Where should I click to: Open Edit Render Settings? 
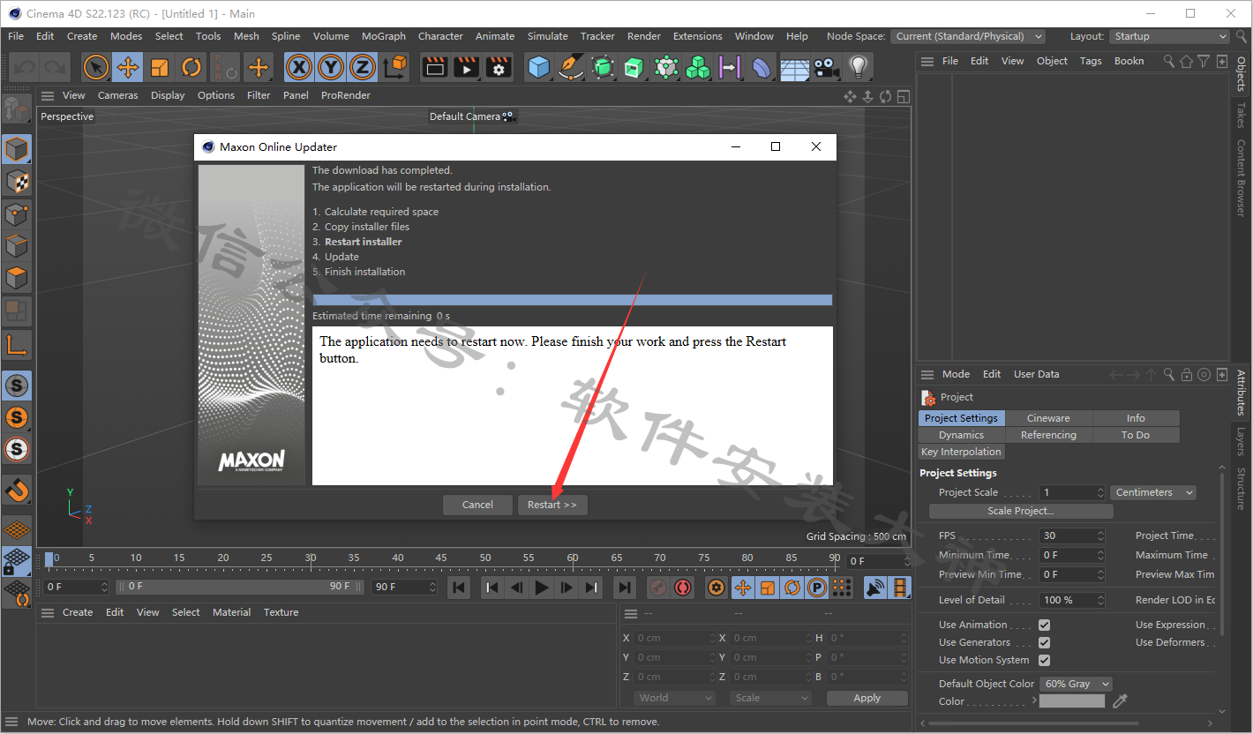click(499, 67)
